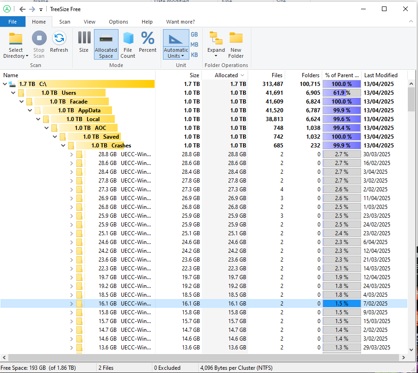
Task: Switch to Size mode
Action: (x=84, y=42)
